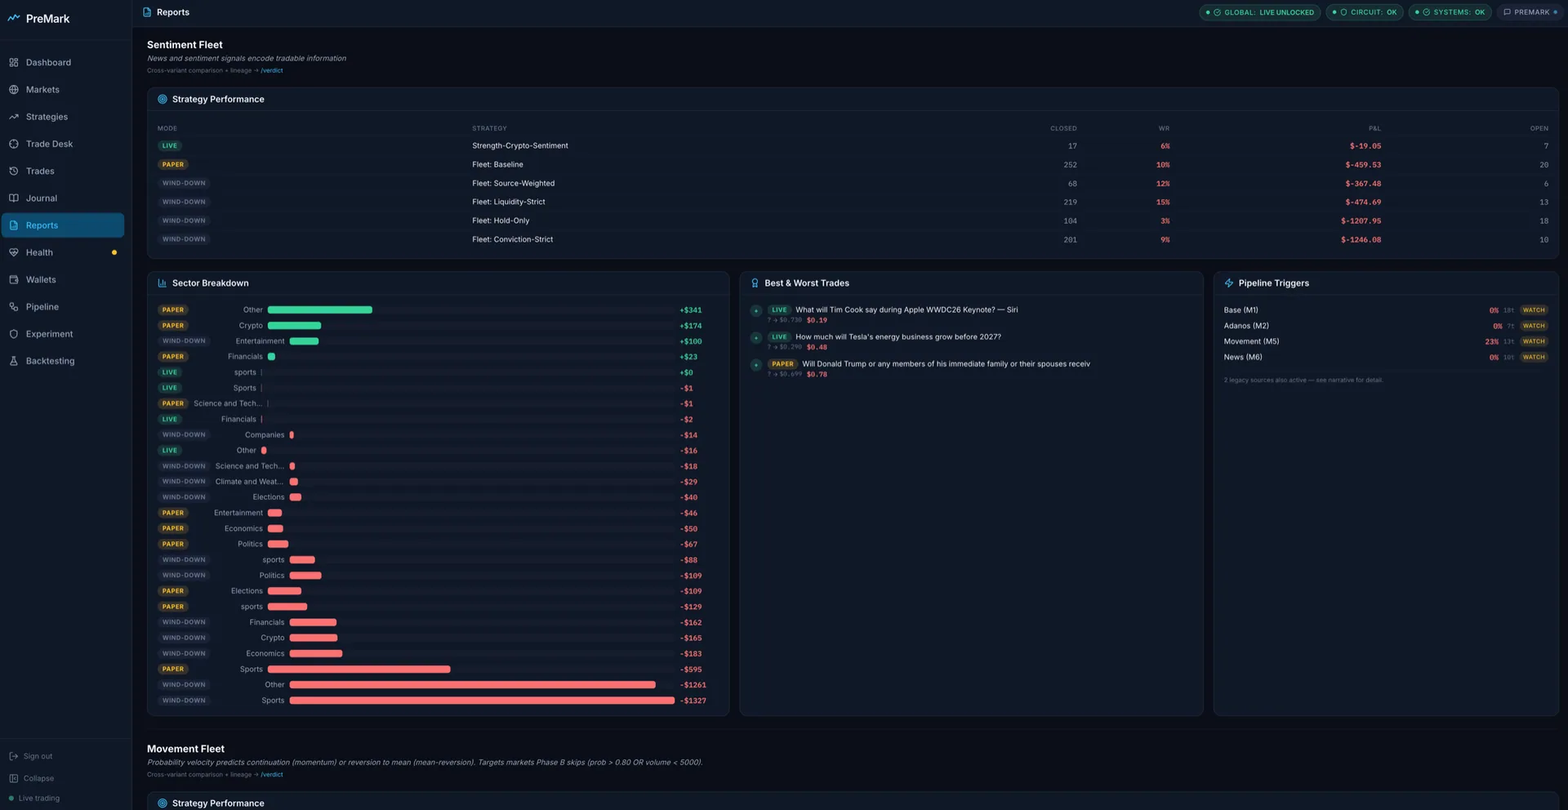
Task: Click the Trades history icon
Action: coord(14,171)
